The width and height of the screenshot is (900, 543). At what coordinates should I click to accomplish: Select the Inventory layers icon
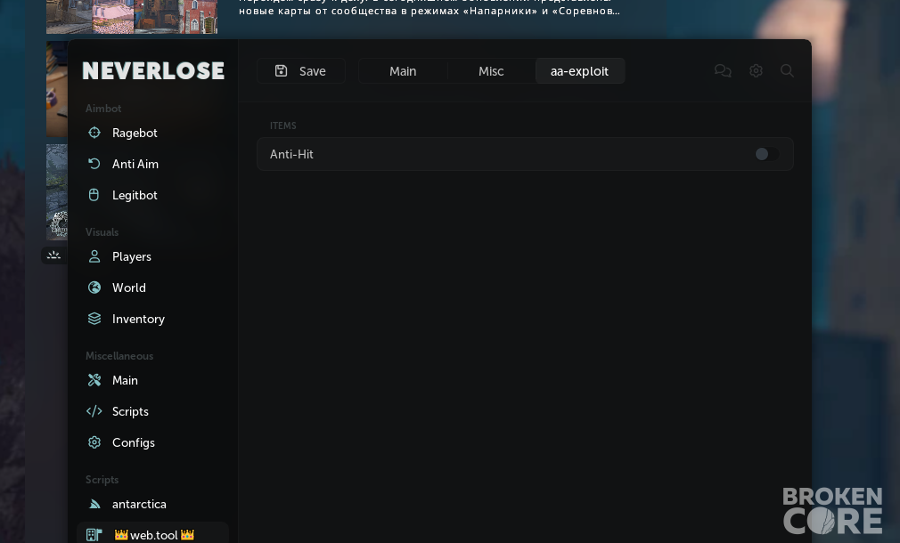[x=94, y=319]
